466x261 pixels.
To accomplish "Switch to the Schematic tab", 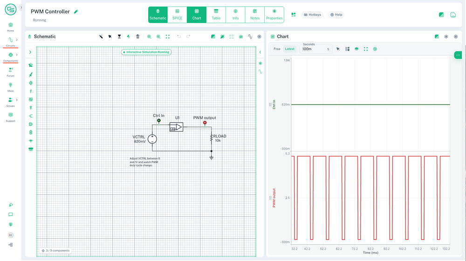I will (158, 14).
